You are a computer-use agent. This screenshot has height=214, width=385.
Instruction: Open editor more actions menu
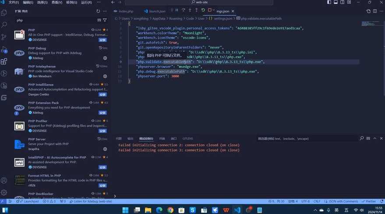pos(381,11)
